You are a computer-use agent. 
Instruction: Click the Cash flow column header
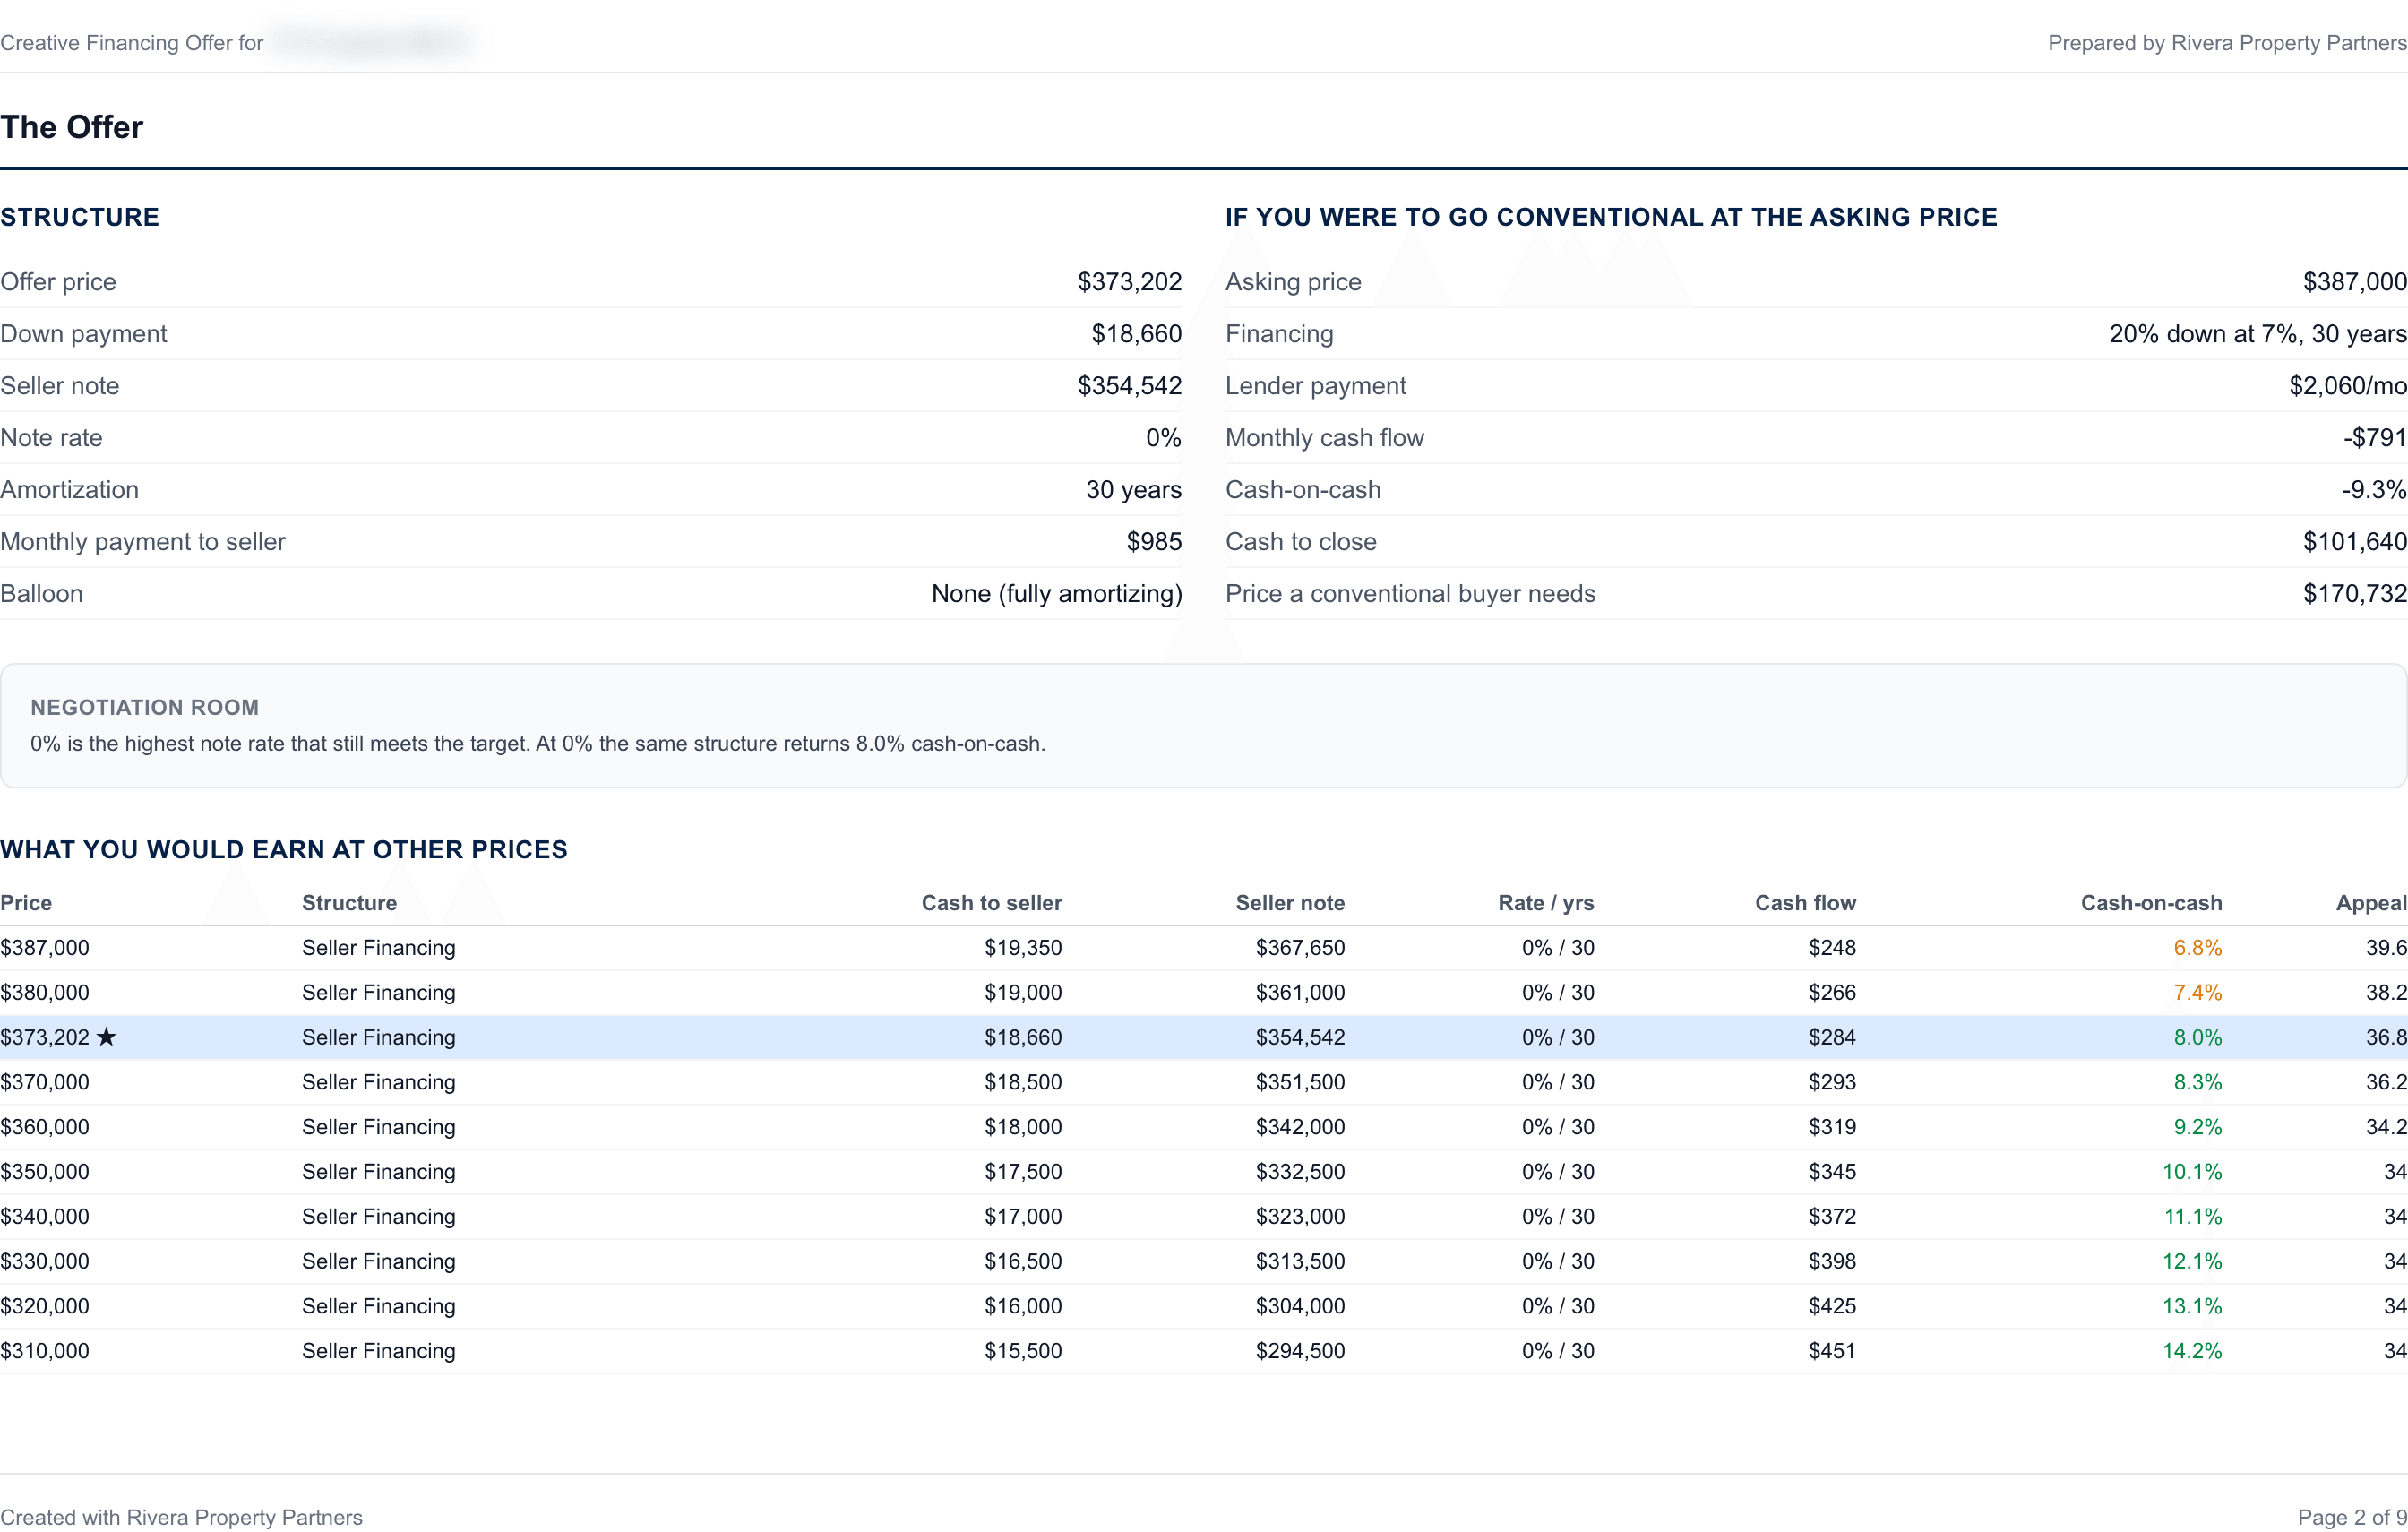(1805, 903)
